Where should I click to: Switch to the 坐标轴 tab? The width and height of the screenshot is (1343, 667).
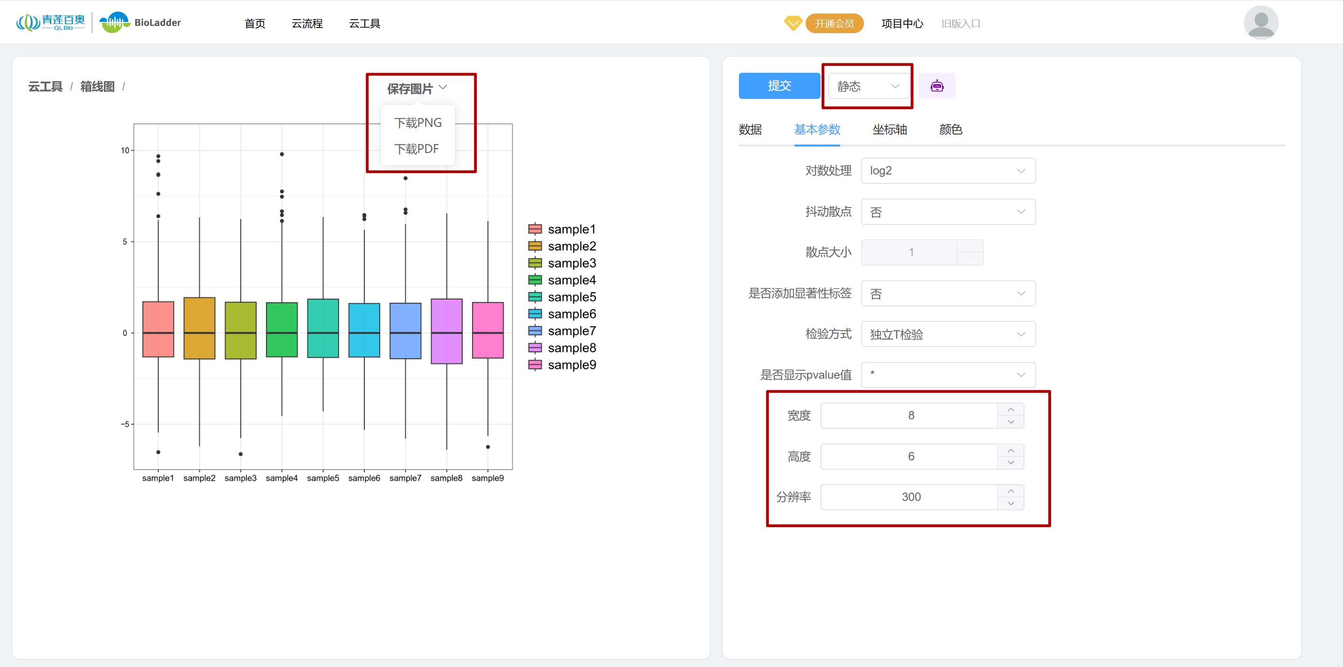coord(890,129)
